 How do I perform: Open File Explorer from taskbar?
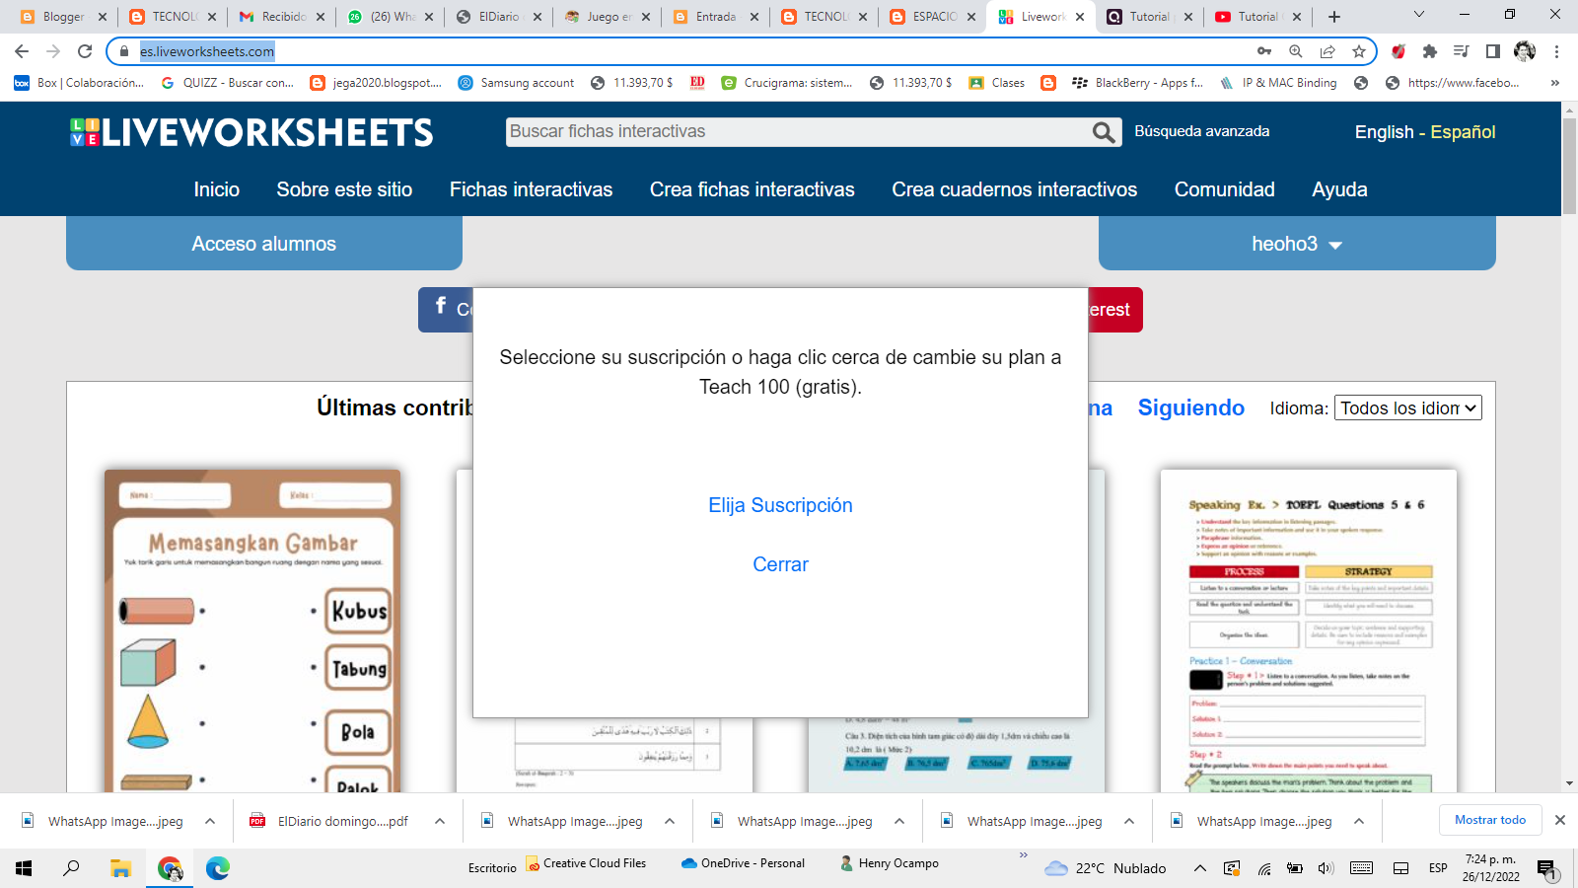point(120,868)
